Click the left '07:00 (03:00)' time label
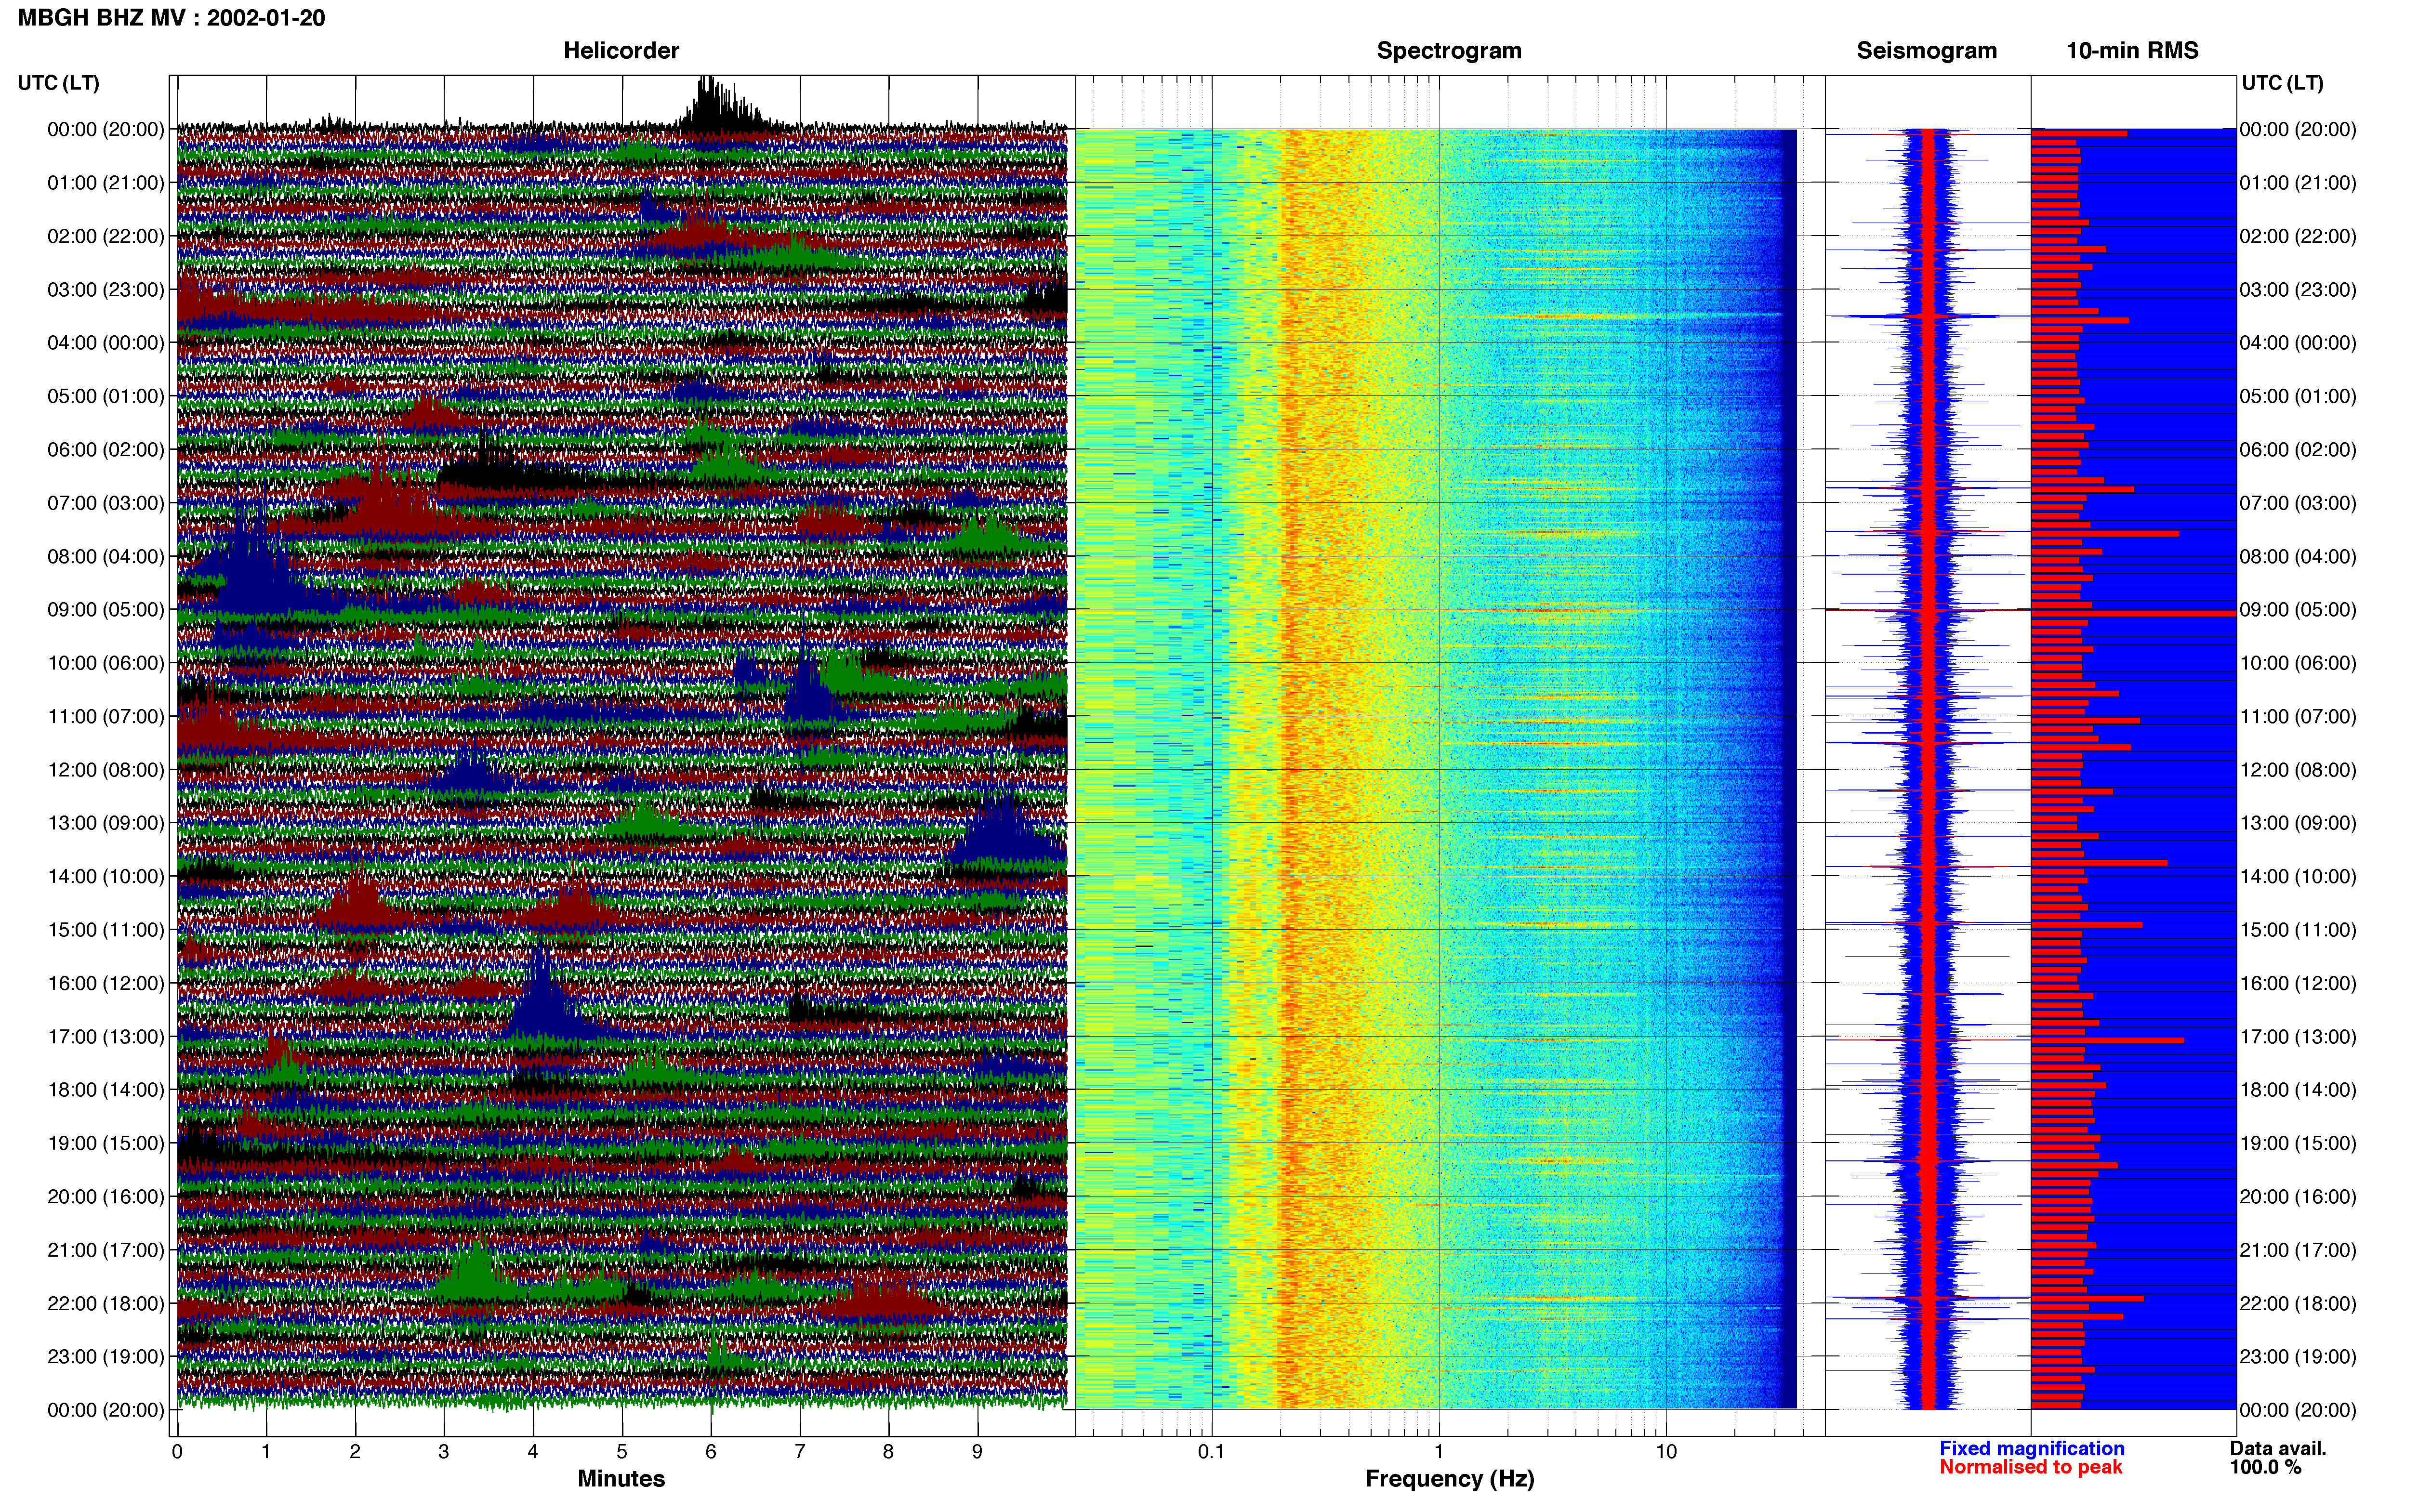The height and width of the screenshot is (1512, 2418). pyautogui.click(x=106, y=502)
